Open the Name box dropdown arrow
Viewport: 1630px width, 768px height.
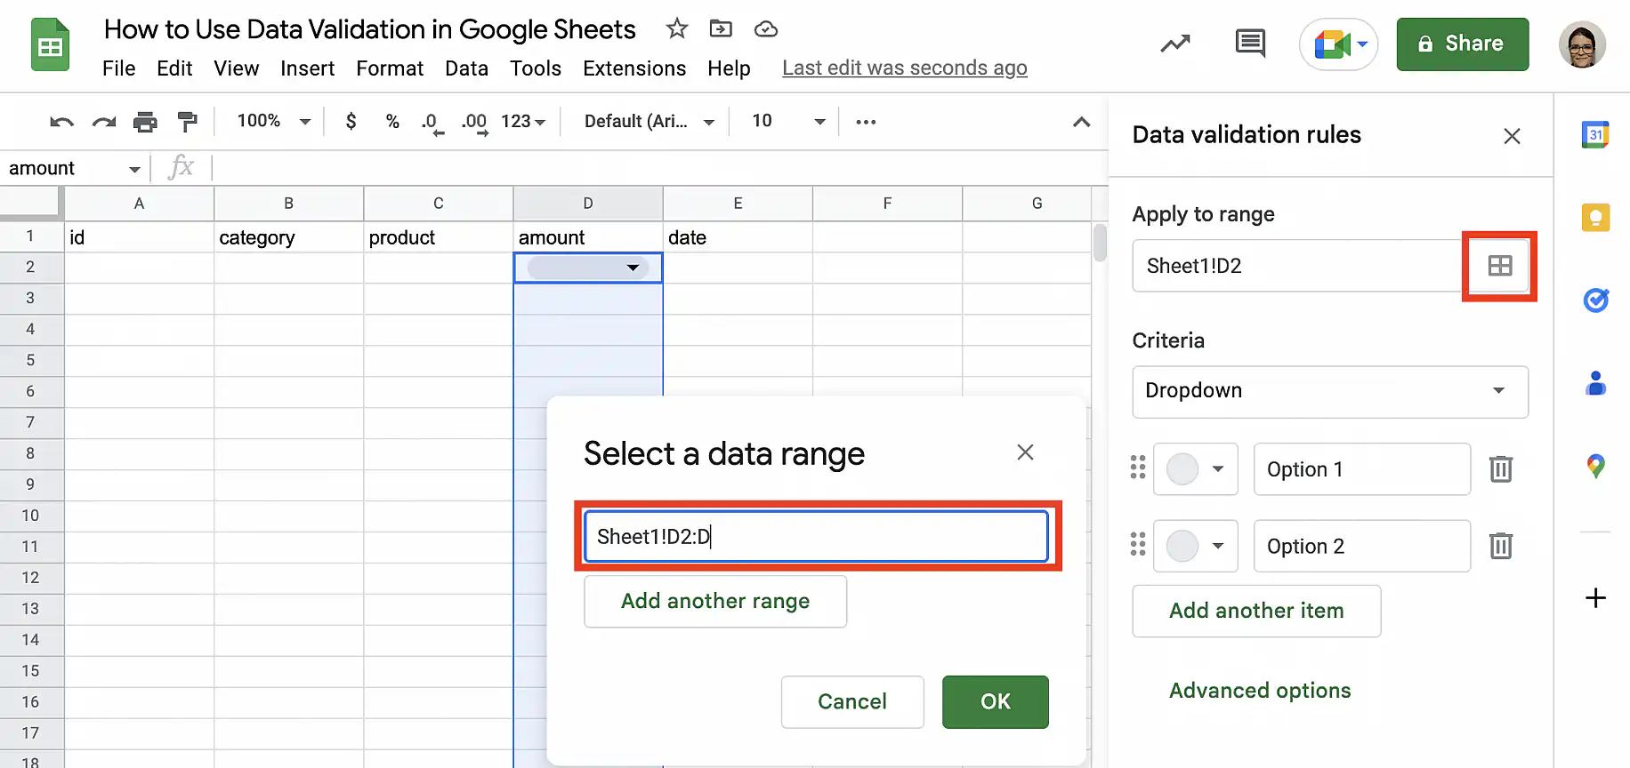[134, 169]
